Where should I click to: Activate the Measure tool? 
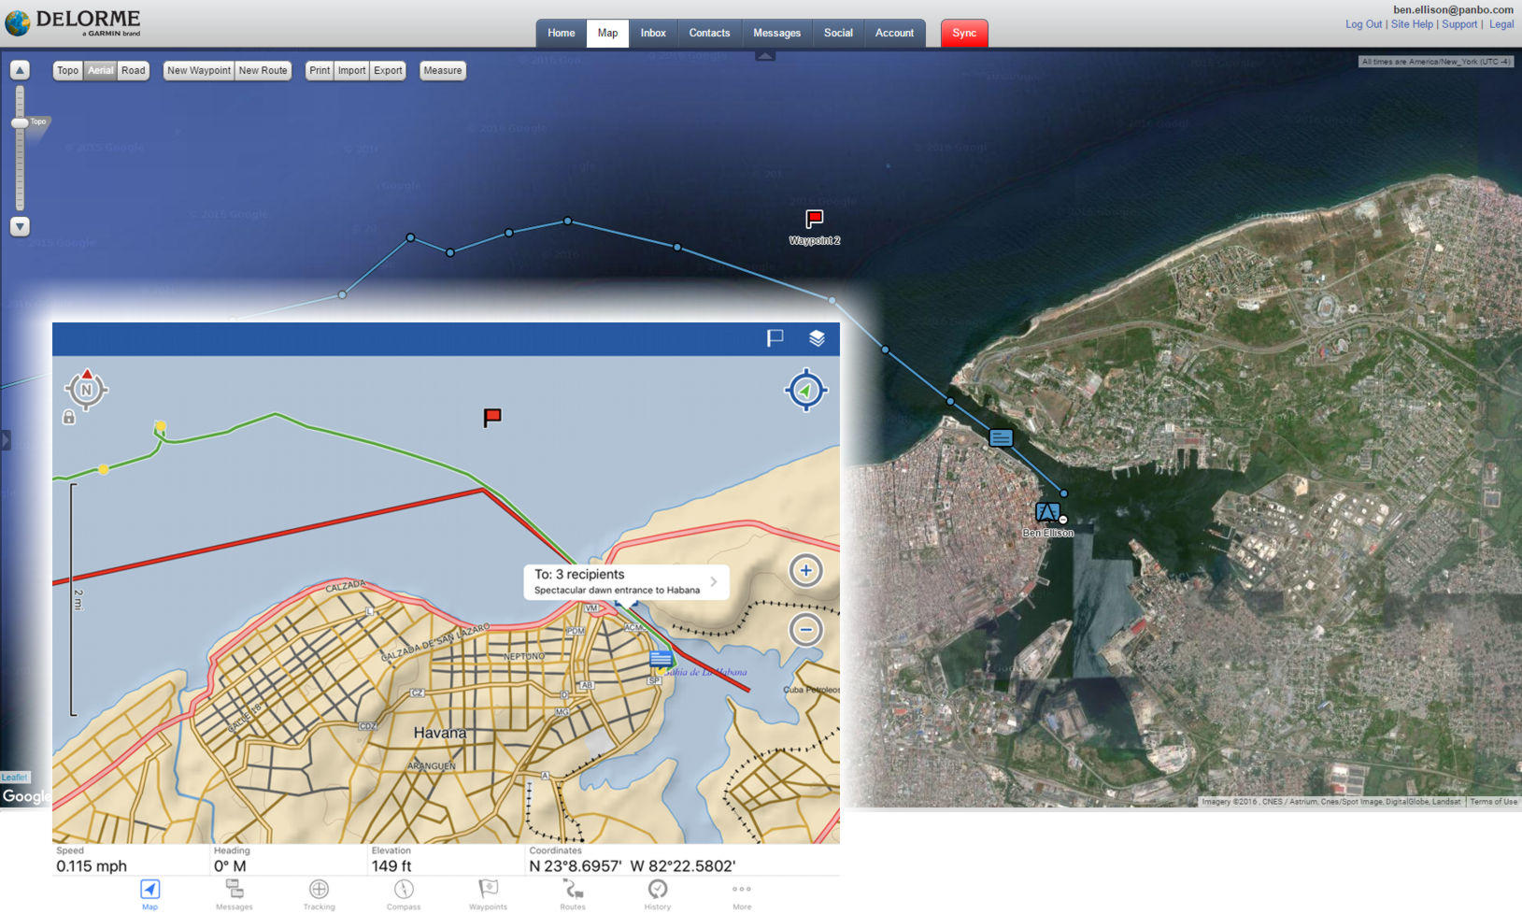443,71
